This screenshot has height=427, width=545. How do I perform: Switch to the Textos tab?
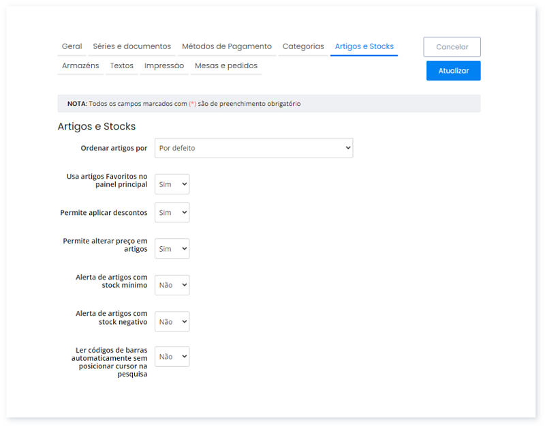pyautogui.click(x=122, y=65)
